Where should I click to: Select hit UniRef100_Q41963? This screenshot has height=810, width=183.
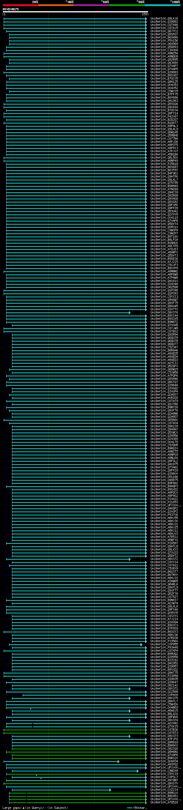click(164, 101)
